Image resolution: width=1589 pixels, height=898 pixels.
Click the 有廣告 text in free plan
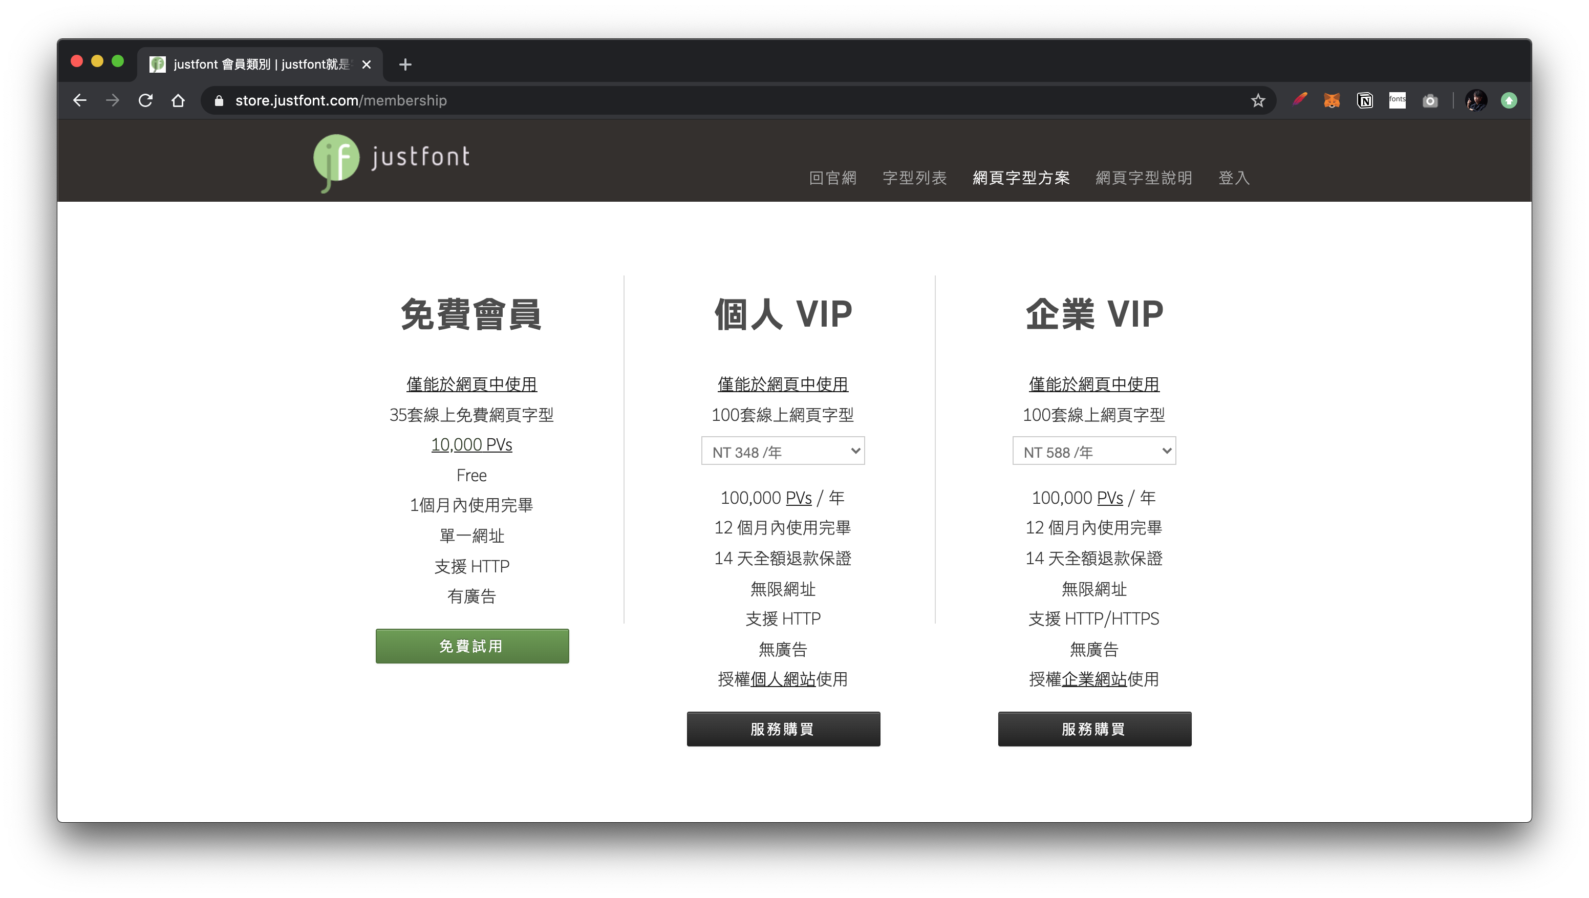(471, 596)
